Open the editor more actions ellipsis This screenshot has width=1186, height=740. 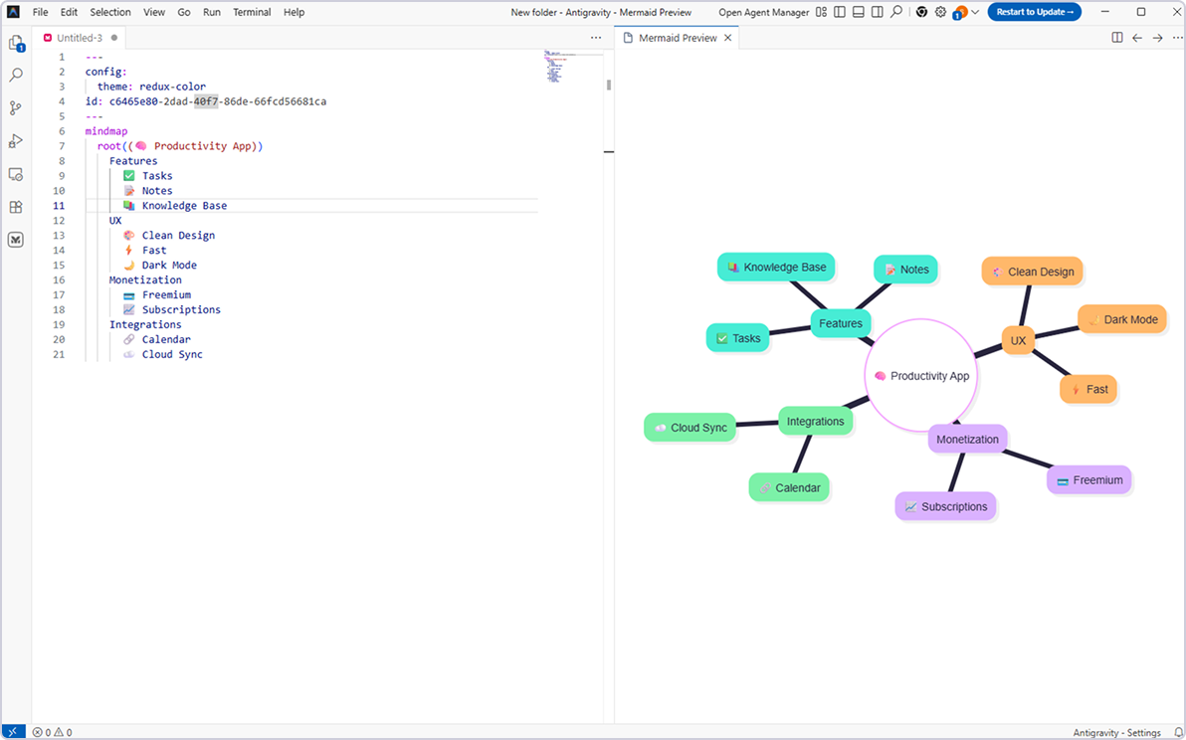(x=596, y=38)
